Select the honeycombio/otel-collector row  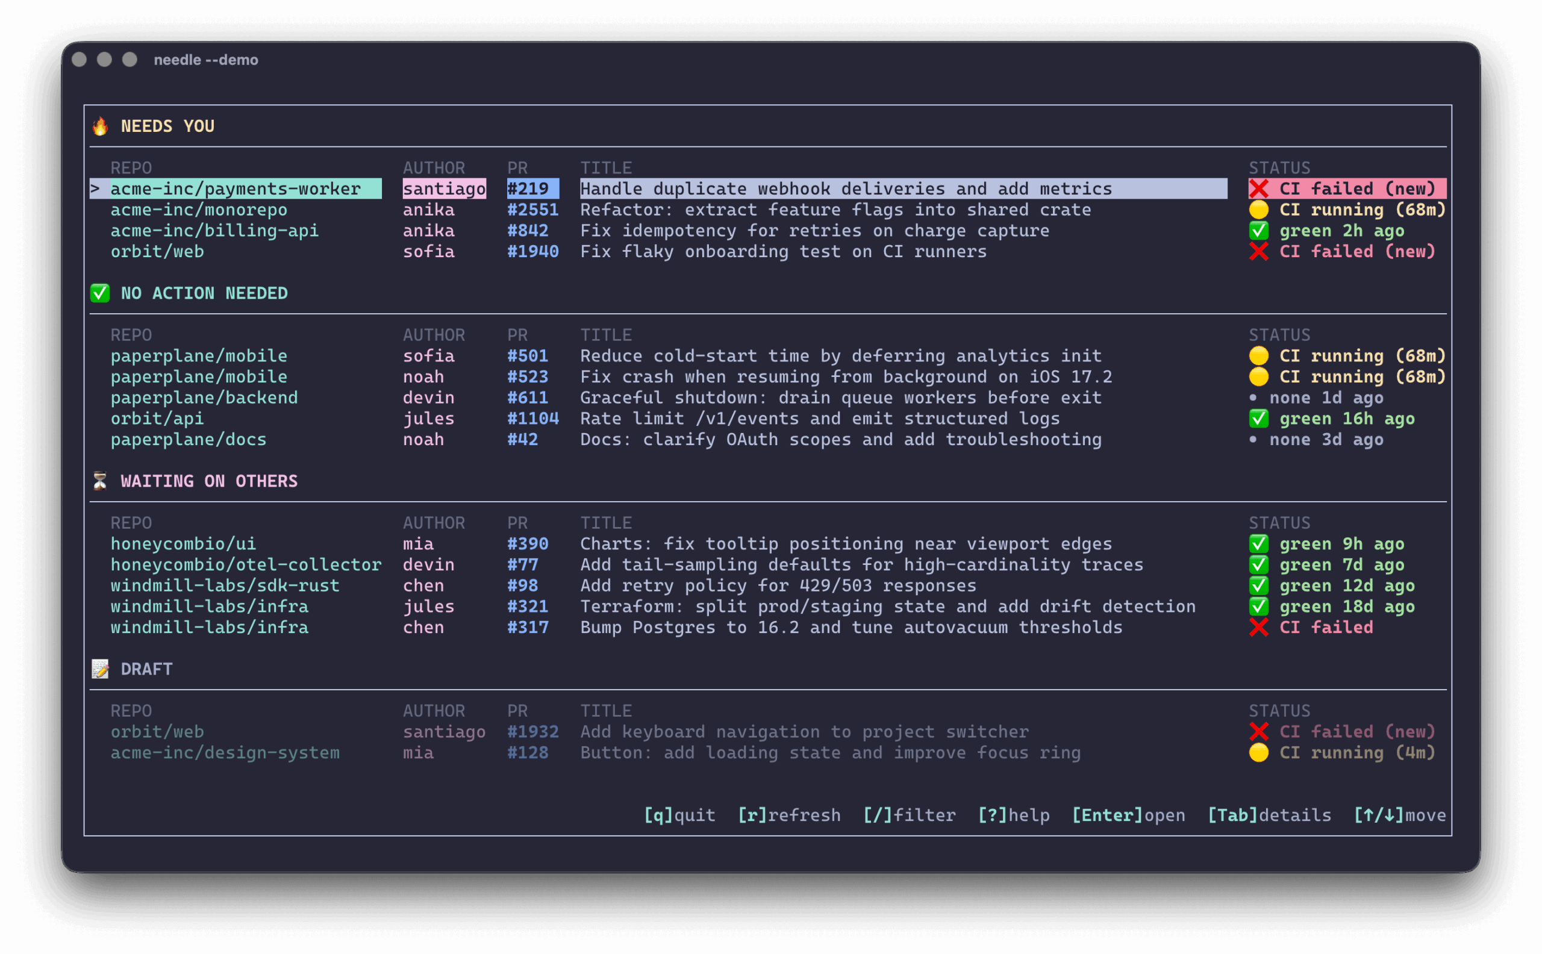click(246, 565)
